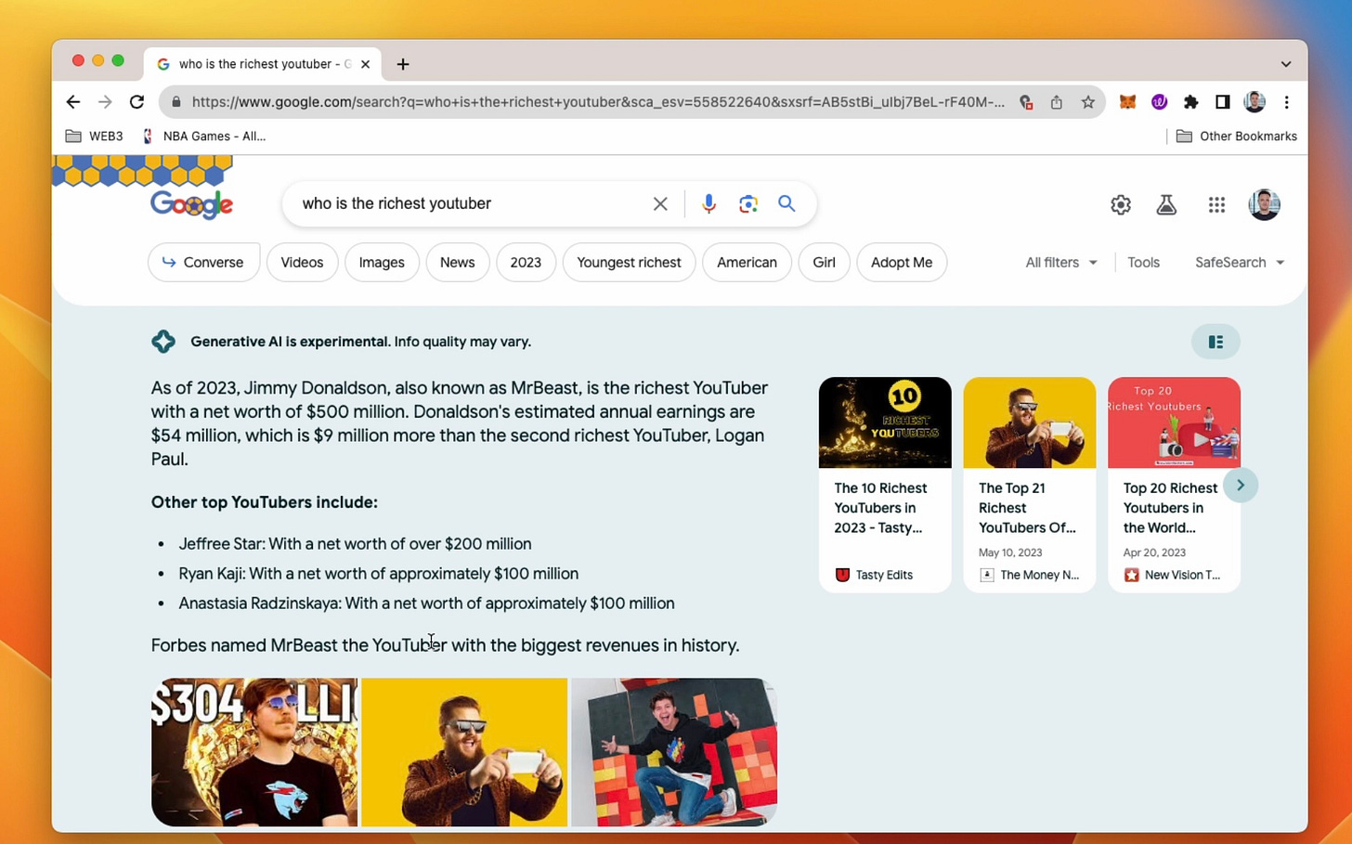Clear the search box text

point(660,203)
